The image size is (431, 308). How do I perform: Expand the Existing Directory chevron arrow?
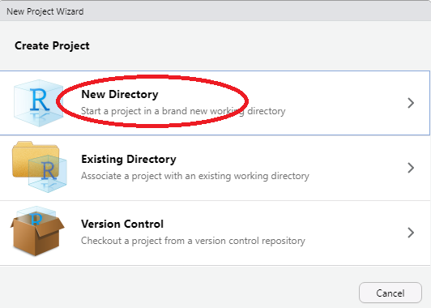[411, 168]
